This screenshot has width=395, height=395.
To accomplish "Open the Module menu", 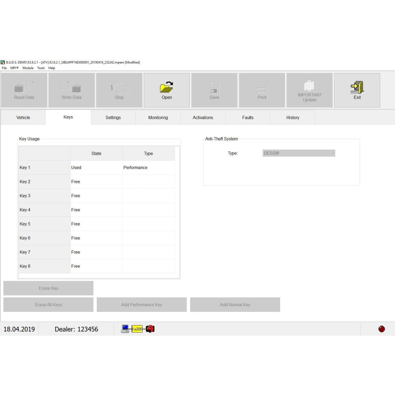I will click(28, 68).
